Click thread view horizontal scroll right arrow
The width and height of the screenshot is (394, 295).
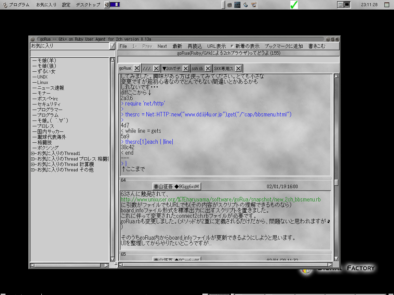330,265
